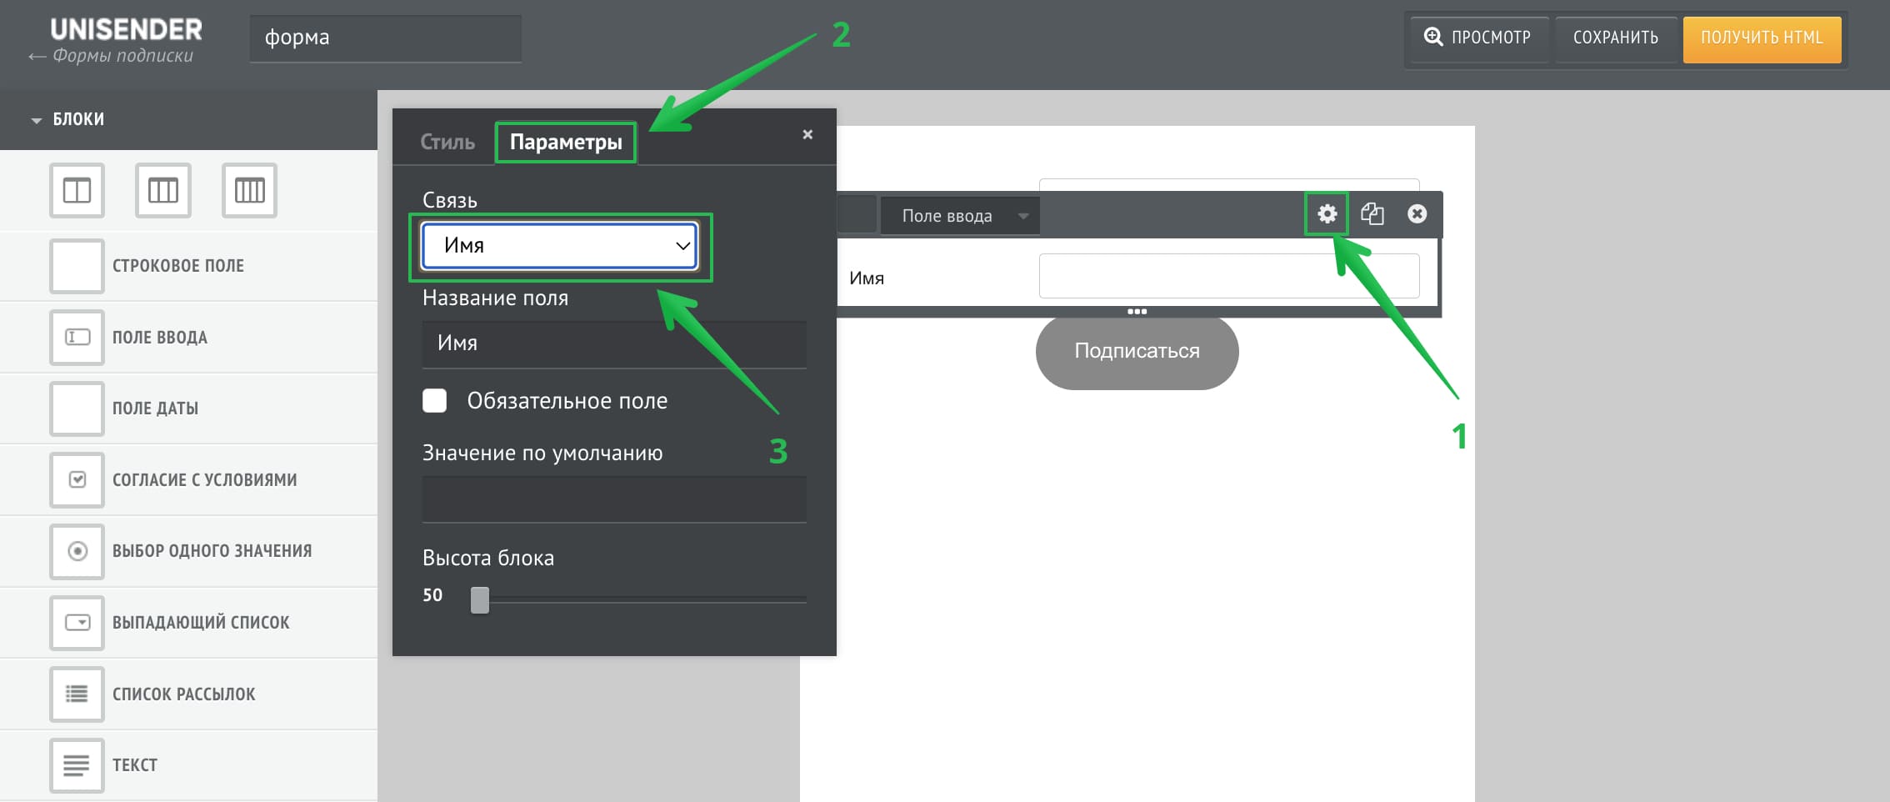Viewport: 1890px width, 802px height.
Task: Pick the Строковое поле block icon
Action: [x=77, y=266]
